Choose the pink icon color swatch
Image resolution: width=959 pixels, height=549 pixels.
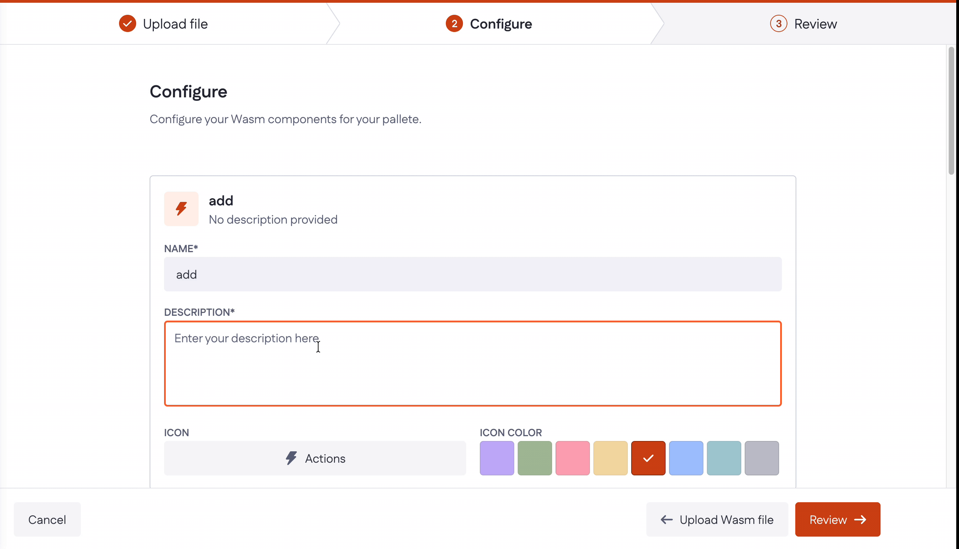point(572,458)
